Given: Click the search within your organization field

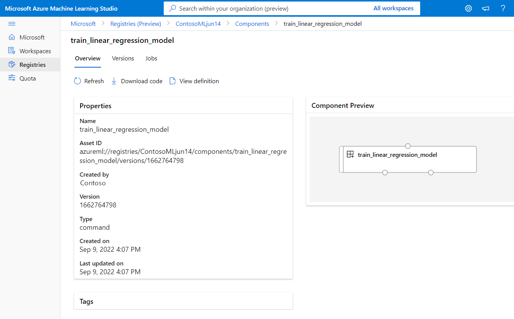Looking at the screenshot, I should pos(292,8).
